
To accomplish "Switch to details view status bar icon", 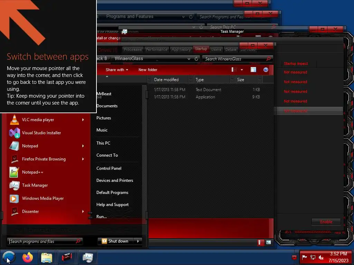I will click(x=261, y=242).
